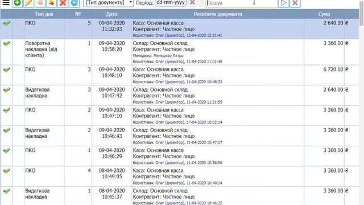Select Каса: Основная касса in ПКО 5 row
Image resolution: width=364 pixels, height=205 pixels.
(x=158, y=23)
